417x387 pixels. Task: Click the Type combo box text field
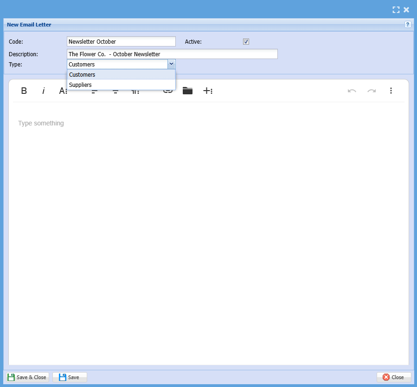pos(117,64)
